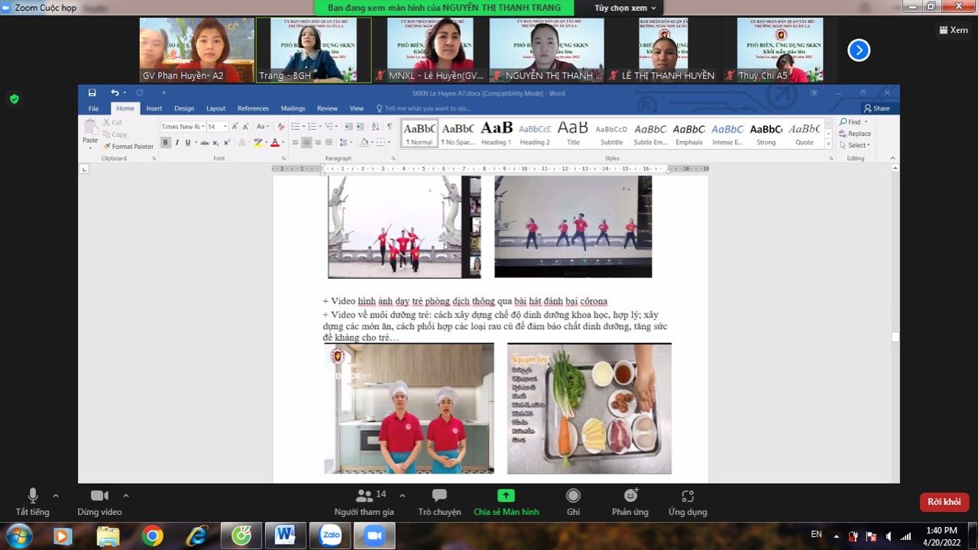
Task: Leave the meeting with Rời khỏi
Action: [x=944, y=502]
